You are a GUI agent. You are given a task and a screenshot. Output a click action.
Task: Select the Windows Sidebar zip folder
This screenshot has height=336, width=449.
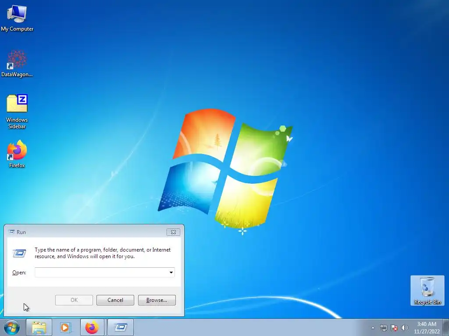coord(17,112)
